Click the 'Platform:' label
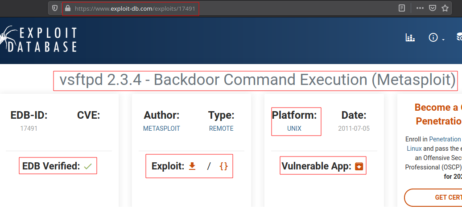Image resolution: width=462 pixels, height=209 pixels. click(x=294, y=115)
